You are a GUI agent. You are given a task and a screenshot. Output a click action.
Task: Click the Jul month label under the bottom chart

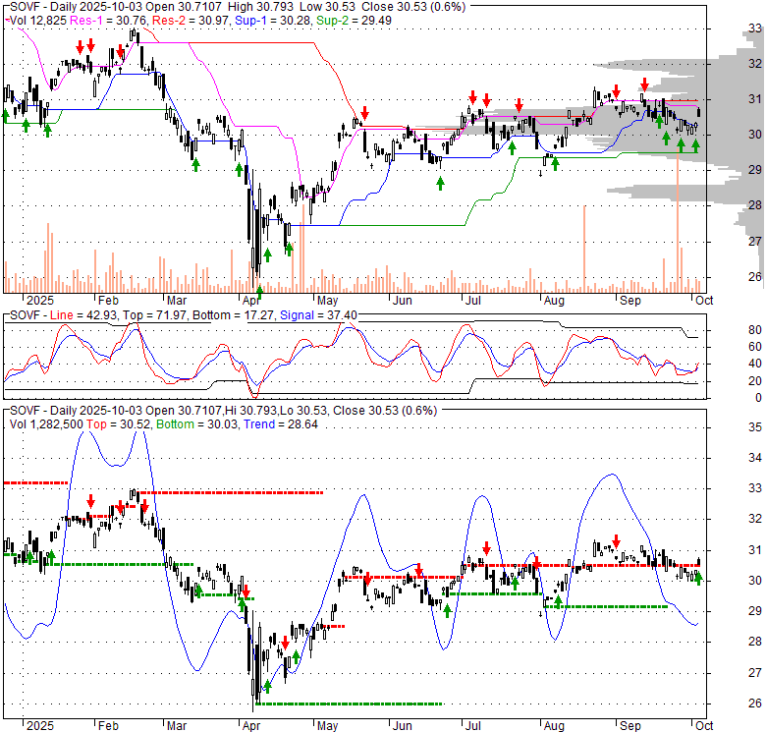pos(473,726)
